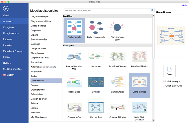Choose Formulaires category
The width and height of the screenshot is (189, 123).
pos(36,62)
